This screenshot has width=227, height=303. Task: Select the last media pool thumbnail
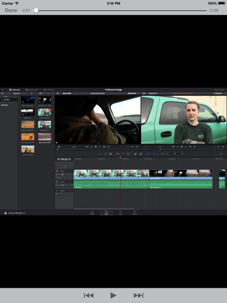coord(28,149)
